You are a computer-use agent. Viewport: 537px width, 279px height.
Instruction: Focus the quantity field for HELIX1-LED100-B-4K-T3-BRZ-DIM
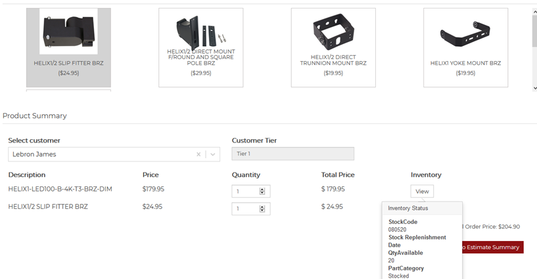[x=246, y=191]
